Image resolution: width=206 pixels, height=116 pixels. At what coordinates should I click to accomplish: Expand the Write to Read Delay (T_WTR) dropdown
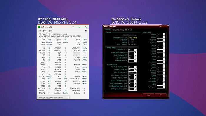[x=135, y=84]
